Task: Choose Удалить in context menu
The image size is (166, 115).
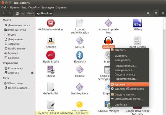Action: 129,84
